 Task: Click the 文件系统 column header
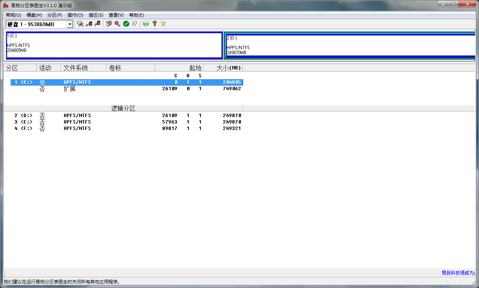(84, 68)
